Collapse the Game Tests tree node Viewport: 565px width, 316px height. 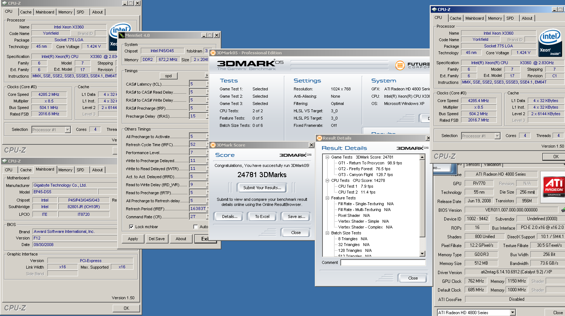pyautogui.click(x=327, y=157)
